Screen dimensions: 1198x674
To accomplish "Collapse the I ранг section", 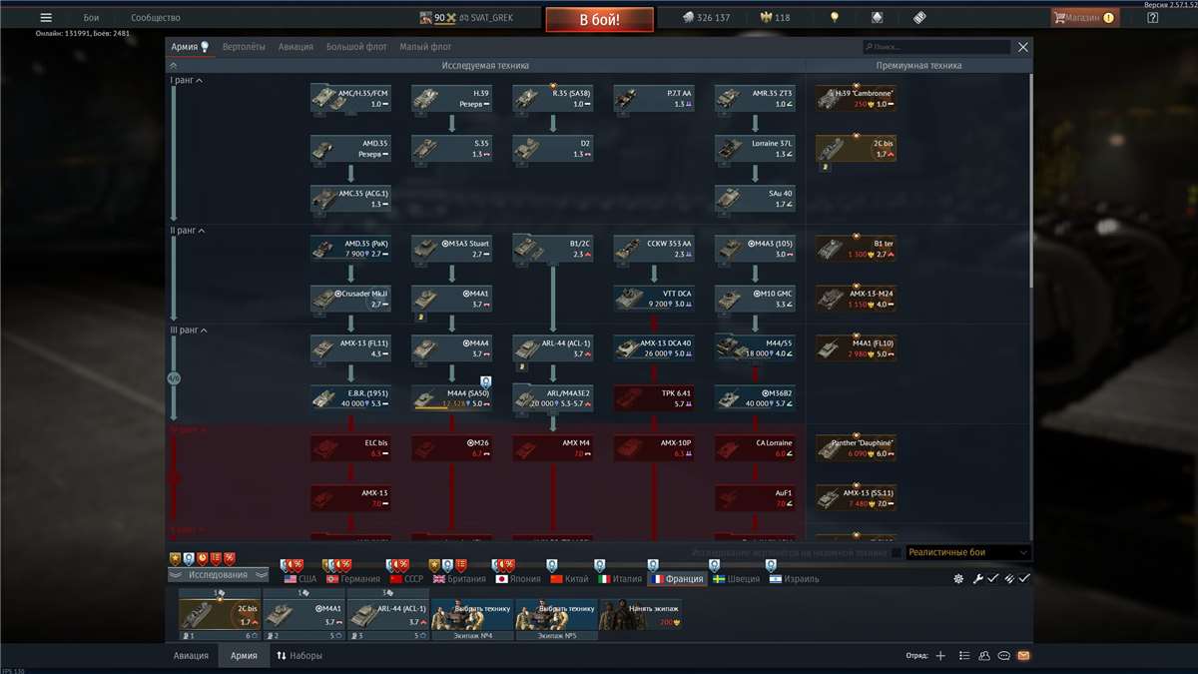I will pyautogui.click(x=187, y=81).
